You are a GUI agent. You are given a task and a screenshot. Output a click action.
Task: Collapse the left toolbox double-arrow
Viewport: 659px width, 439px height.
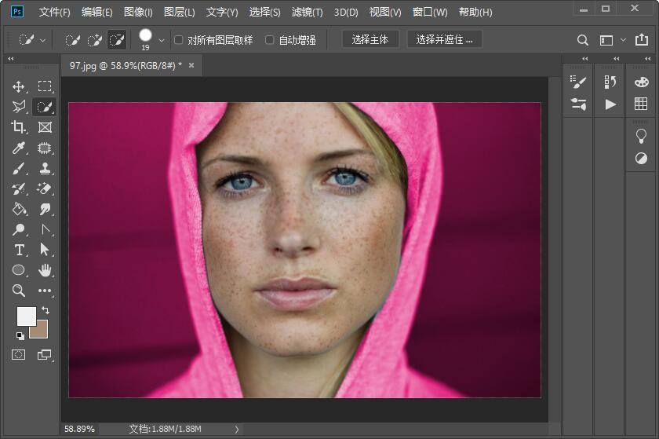click(x=11, y=58)
